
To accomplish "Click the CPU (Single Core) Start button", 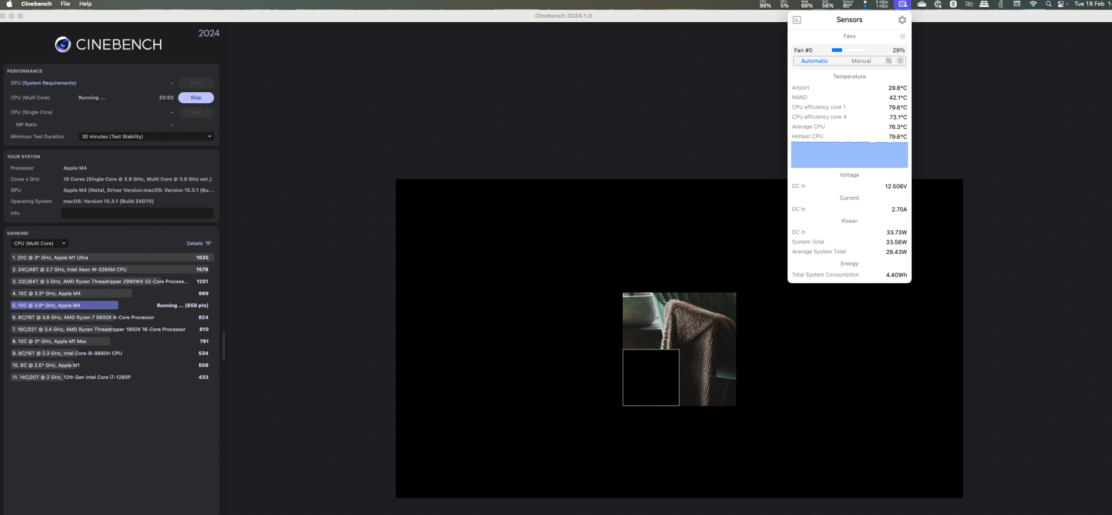I will coord(196,112).
